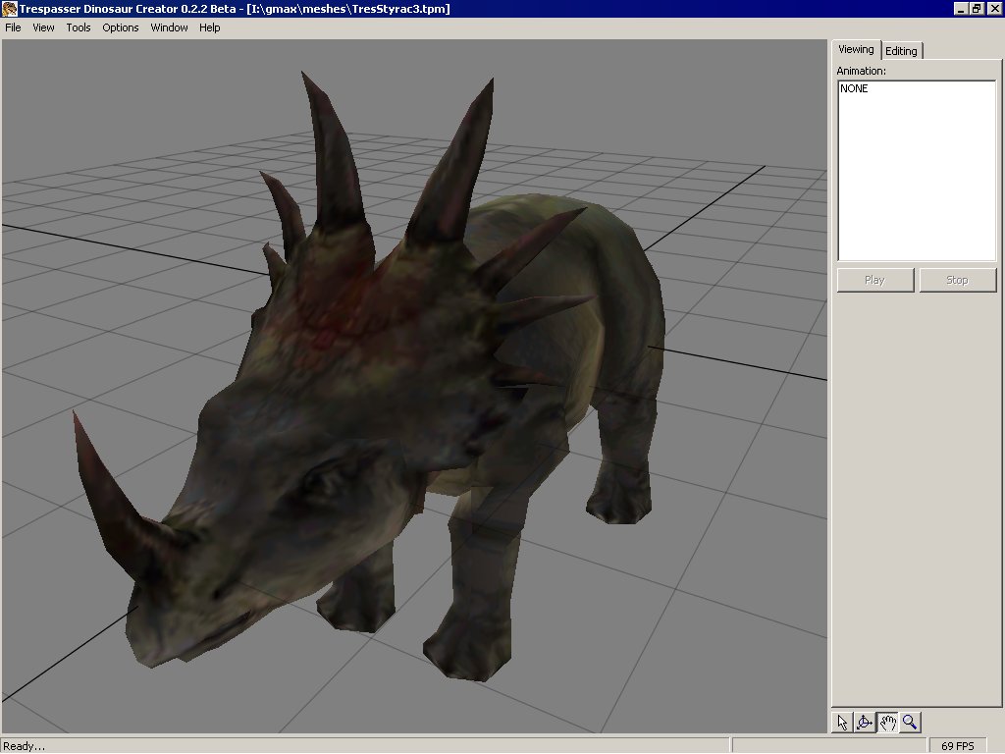Click the Stop animation button
Viewport: 1005px width, 754px height.
point(958,280)
